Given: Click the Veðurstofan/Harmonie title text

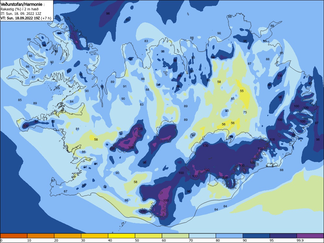Looking at the screenshot, I should click(x=21, y=4).
